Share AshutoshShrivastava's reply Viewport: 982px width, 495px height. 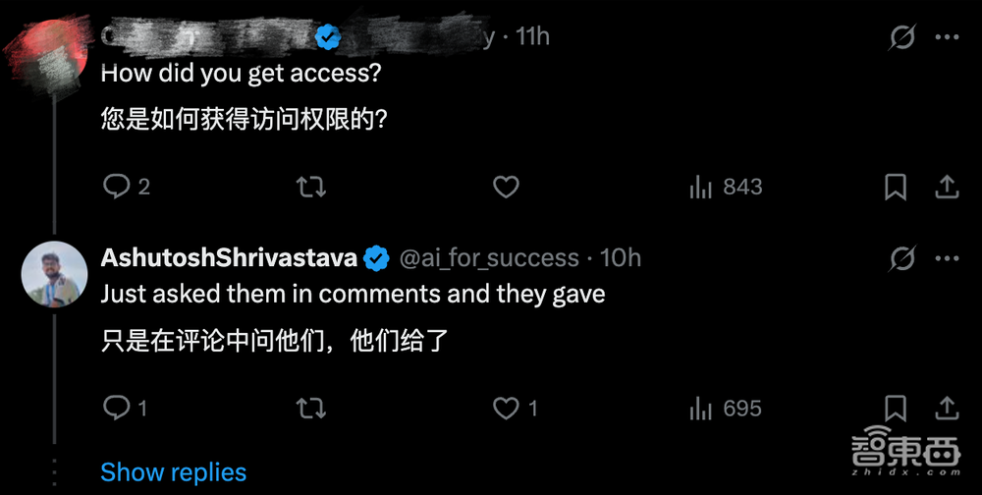tap(946, 408)
